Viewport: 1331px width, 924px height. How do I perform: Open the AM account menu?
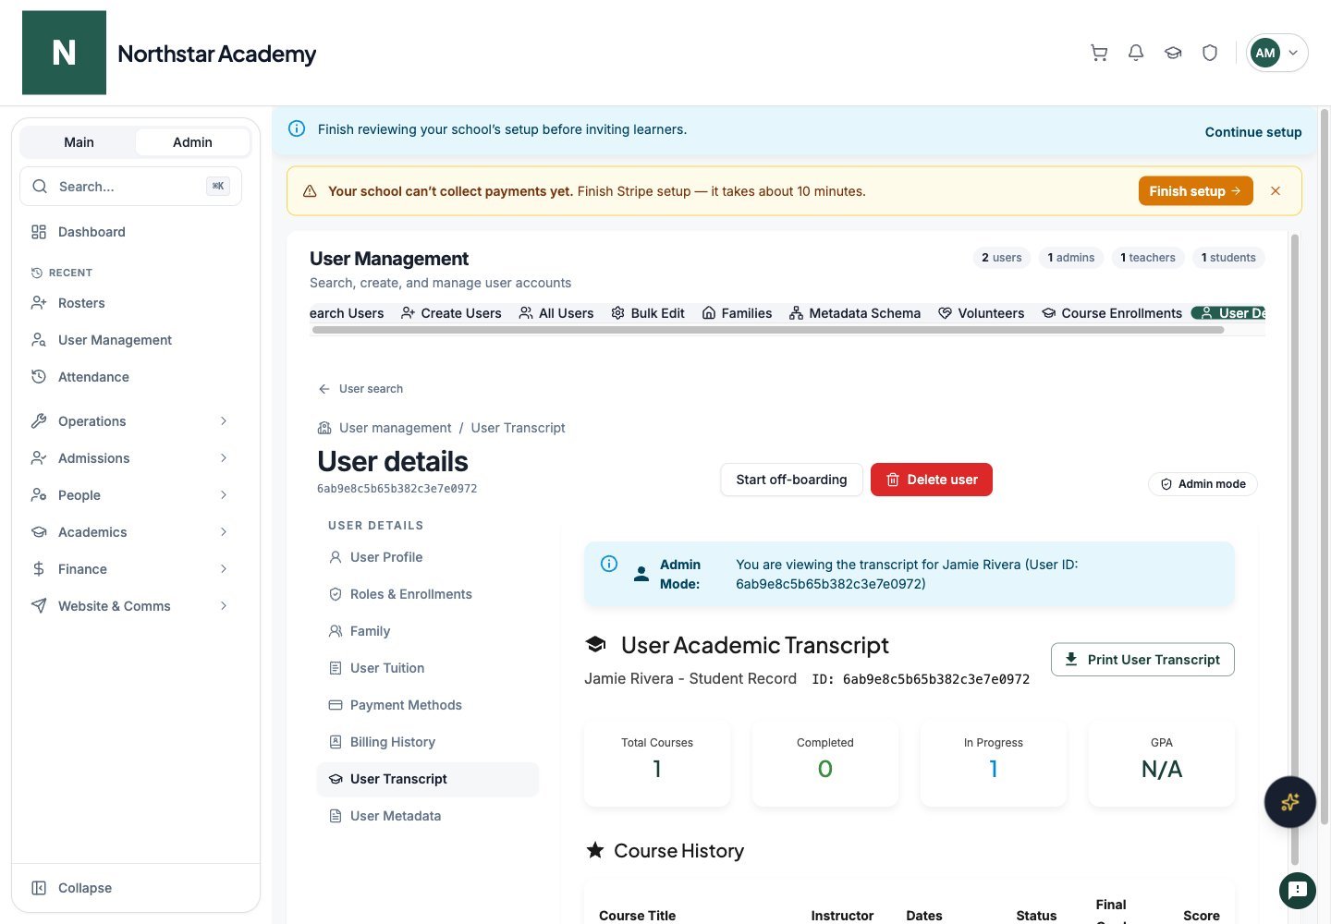(1276, 53)
